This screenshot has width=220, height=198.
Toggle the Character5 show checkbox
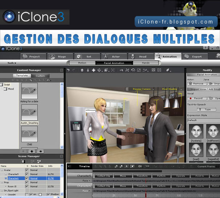27,174
